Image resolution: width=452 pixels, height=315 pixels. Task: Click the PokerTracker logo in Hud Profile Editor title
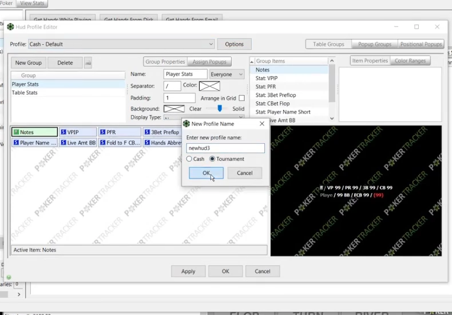pos(10,27)
